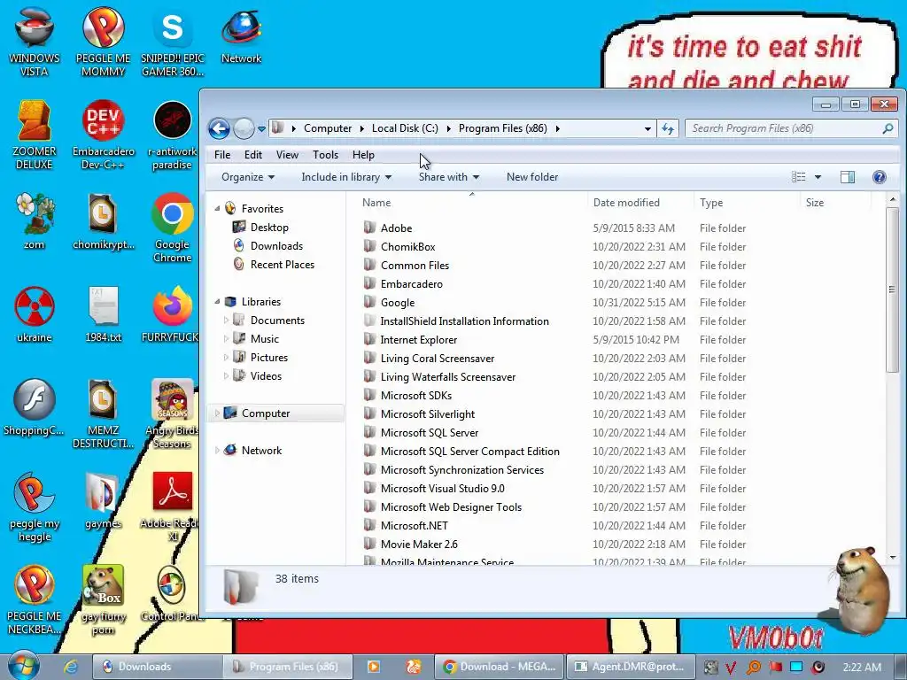This screenshot has width=907, height=680.
Task: Click Computer in the address breadcrumb
Action: pos(328,128)
